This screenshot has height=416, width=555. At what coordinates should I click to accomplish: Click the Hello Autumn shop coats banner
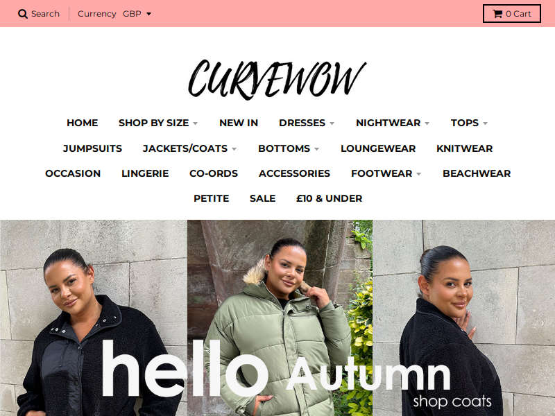coord(277,318)
